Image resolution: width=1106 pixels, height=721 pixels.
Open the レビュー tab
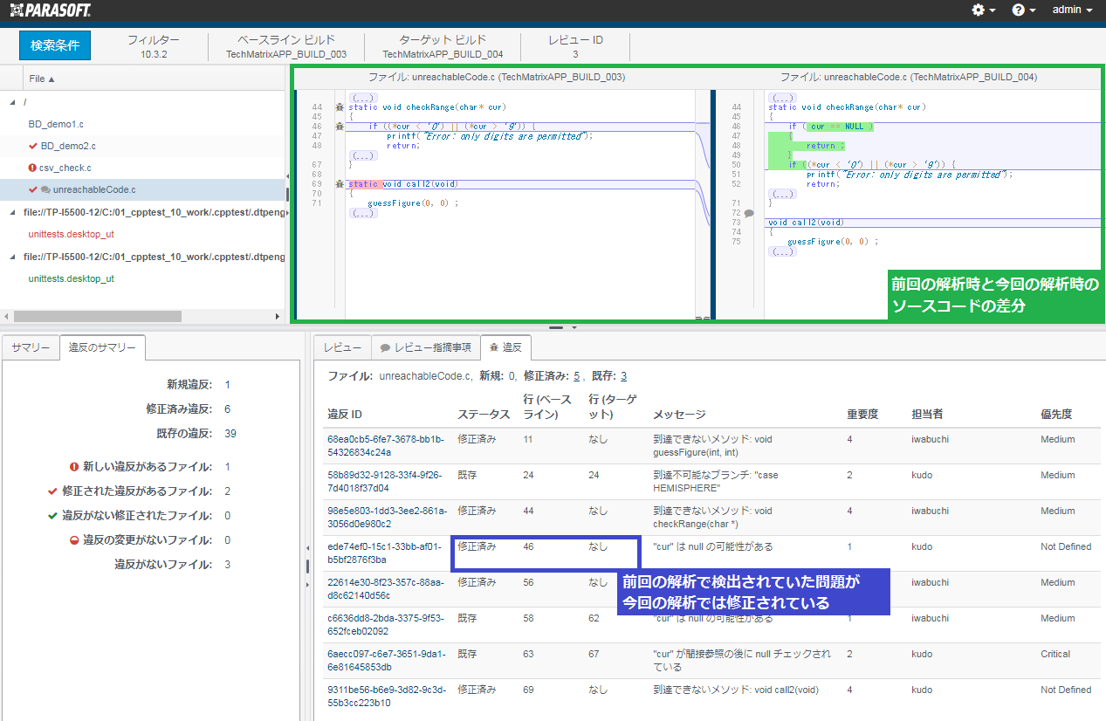[x=342, y=347]
